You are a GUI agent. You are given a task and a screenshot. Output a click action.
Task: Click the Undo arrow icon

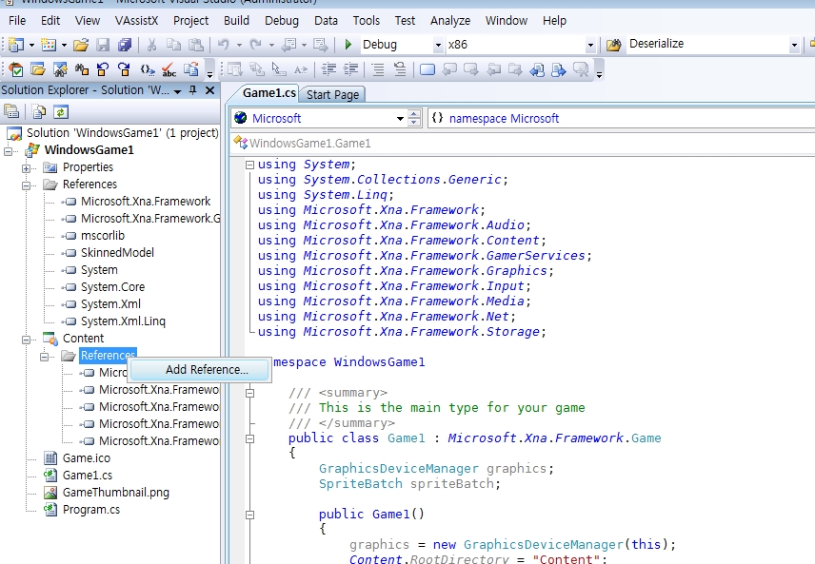(x=224, y=45)
